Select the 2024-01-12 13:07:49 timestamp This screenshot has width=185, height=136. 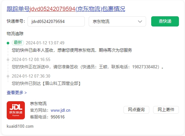(45, 43)
